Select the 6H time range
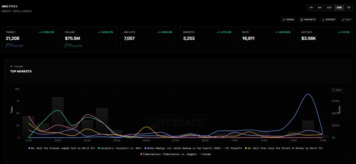Viewport: 356px width, 164px height. pyautogui.click(x=320, y=7)
